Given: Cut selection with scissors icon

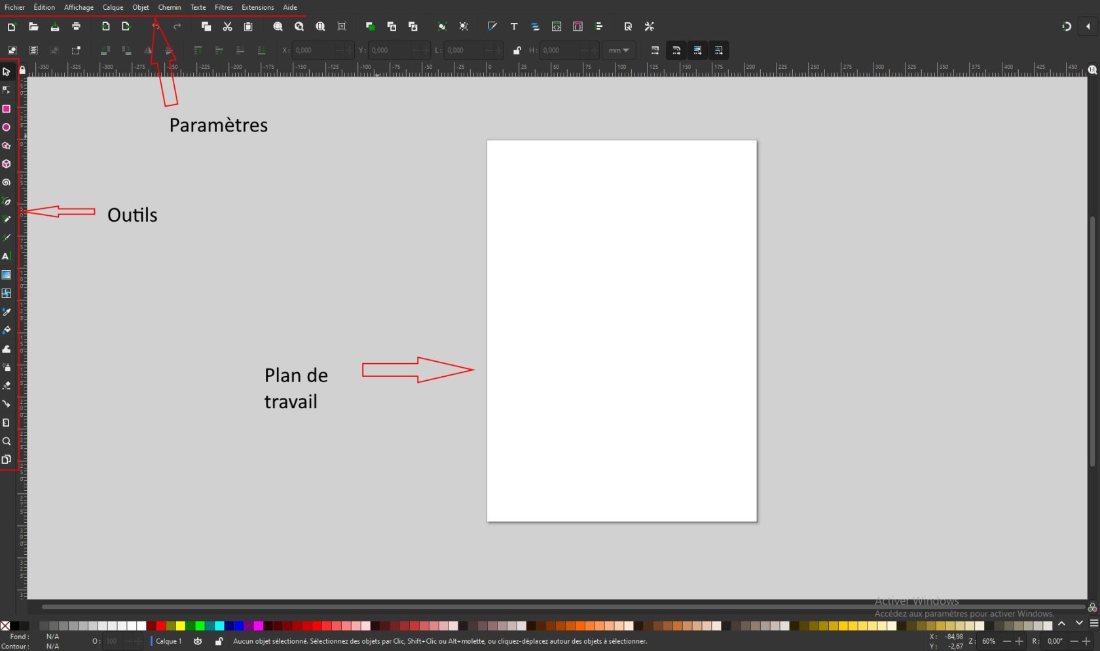Looking at the screenshot, I should (227, 26).
